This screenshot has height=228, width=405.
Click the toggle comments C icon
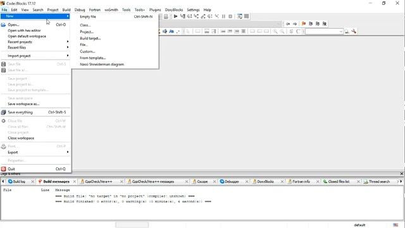[298, 31]
